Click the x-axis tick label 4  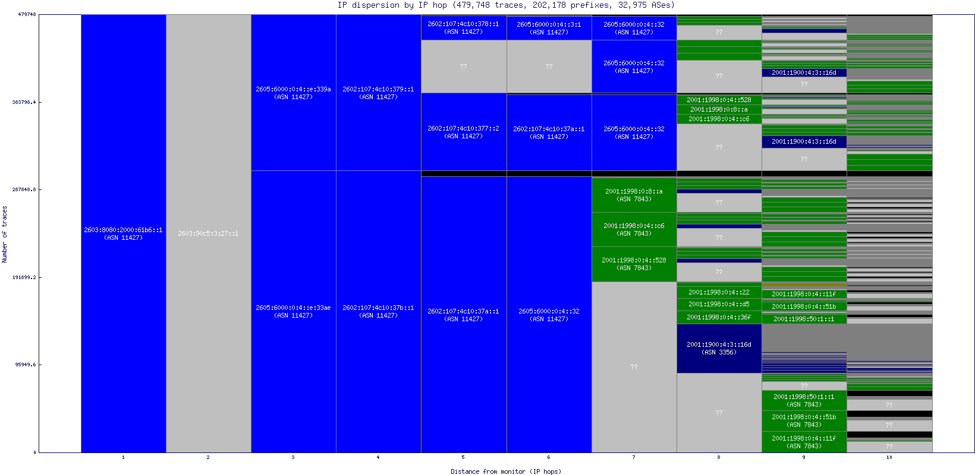tap(378, 457)
